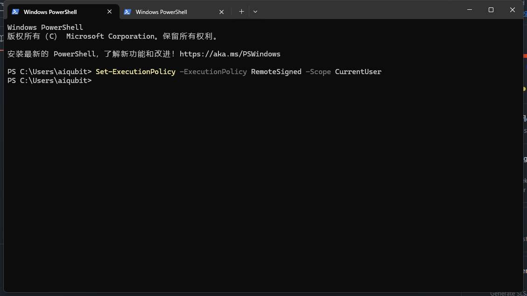The width and height of the screenshot is (527, 296).
Task: Minimize the terminal window
Action: (469, 10)
